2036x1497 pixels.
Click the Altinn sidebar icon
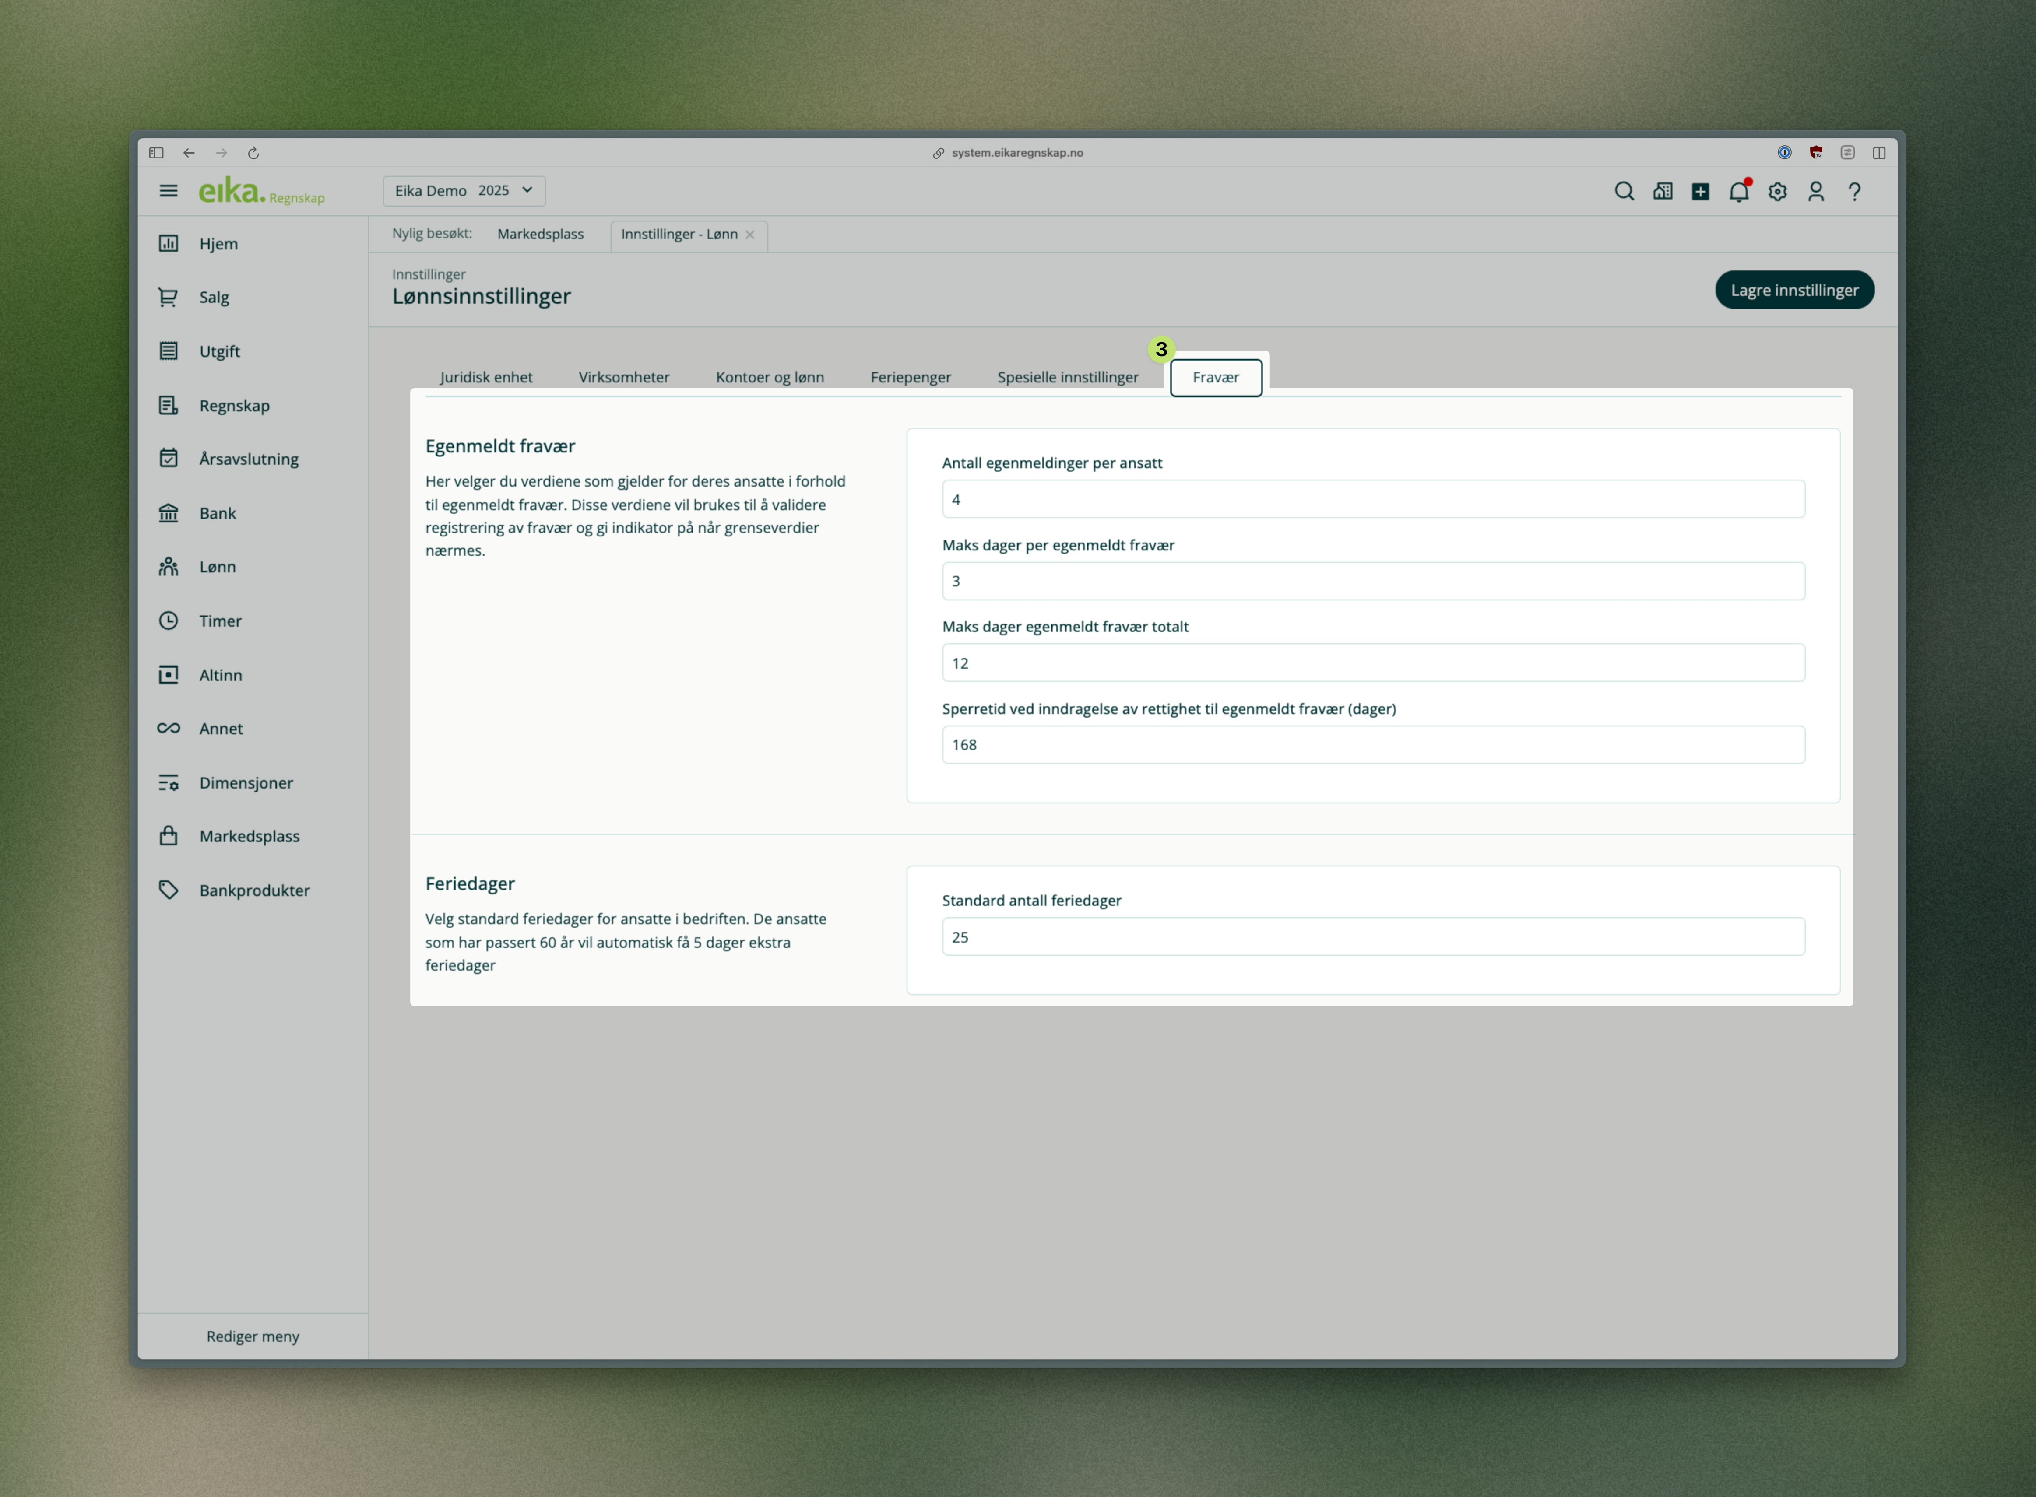tap(169, 674)
